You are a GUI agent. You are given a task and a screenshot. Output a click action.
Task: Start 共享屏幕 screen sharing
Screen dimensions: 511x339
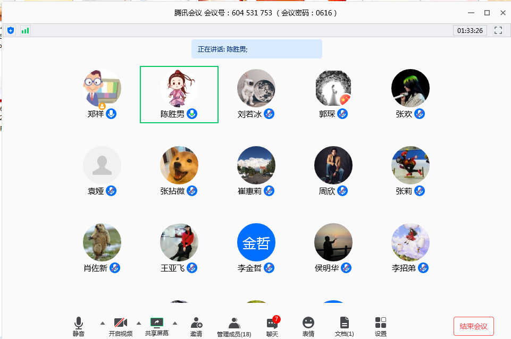point(157,327)
